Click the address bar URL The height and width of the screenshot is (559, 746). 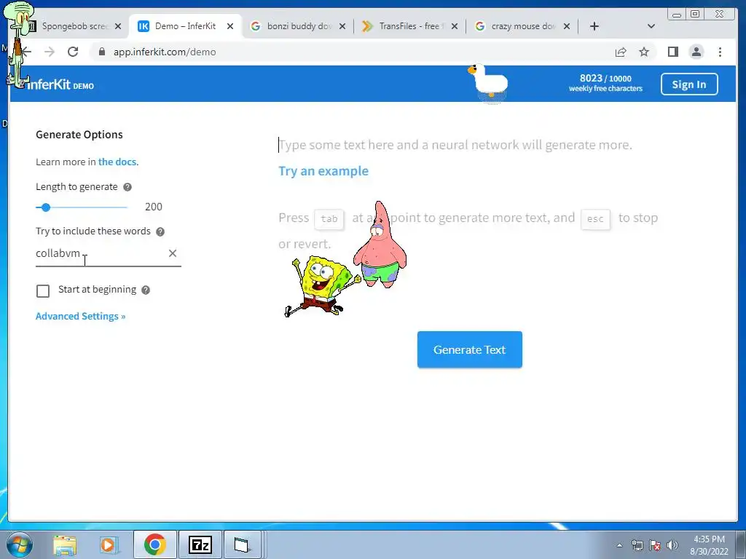(x=165, y=52)
